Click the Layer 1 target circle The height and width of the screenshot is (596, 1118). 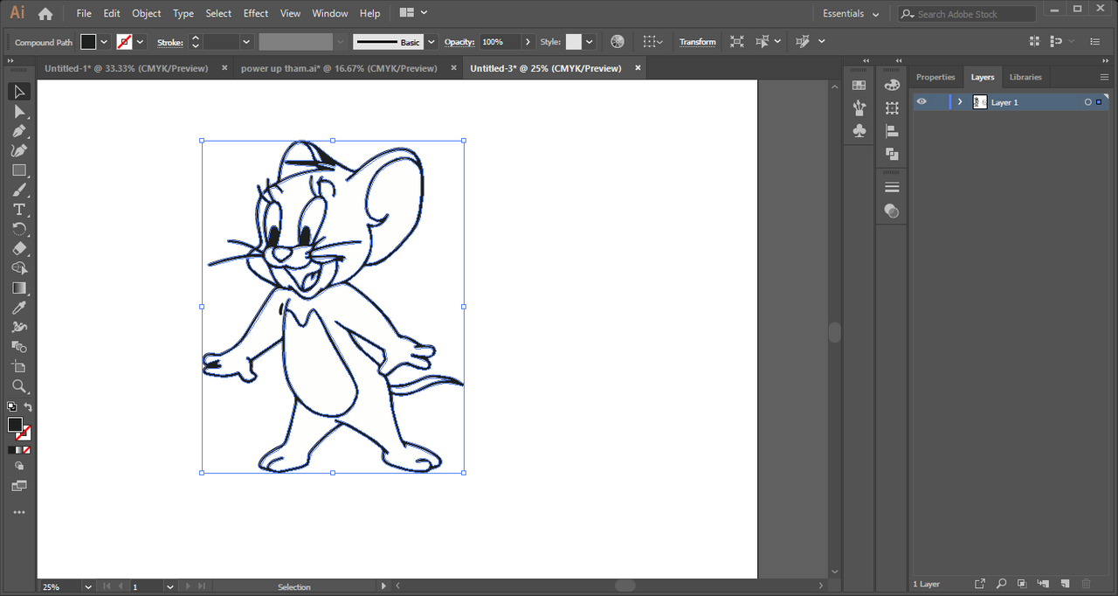coord(1087,102)
